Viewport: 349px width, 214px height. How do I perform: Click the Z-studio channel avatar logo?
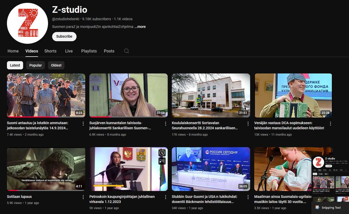[x=27, y=23]
